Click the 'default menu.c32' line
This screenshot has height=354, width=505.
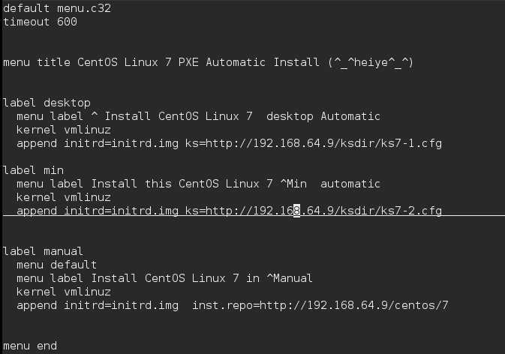pos(57,8)
